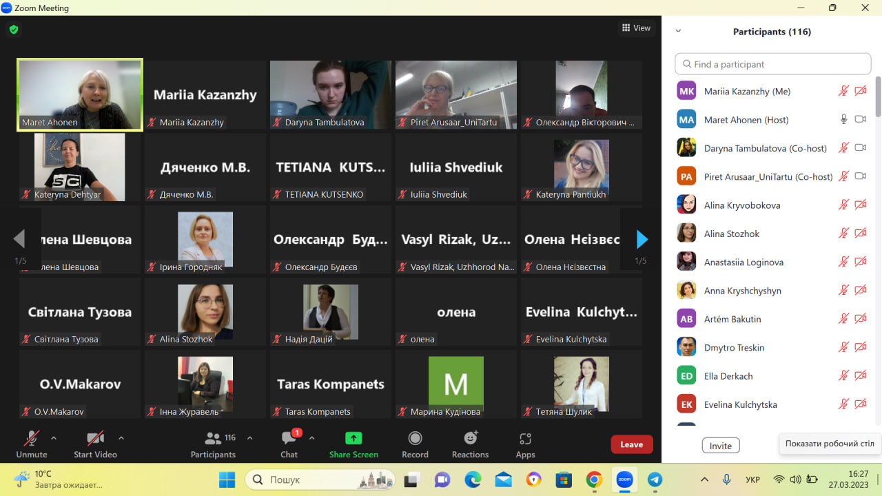This screenshot has height=496, width=882.
Task: Click Mariia Kazanzhy (Me) muted microphone icon
Action: coord(843,91)
